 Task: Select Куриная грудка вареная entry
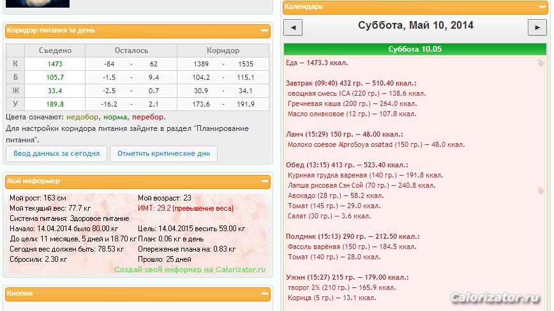[x=365, y=175]
